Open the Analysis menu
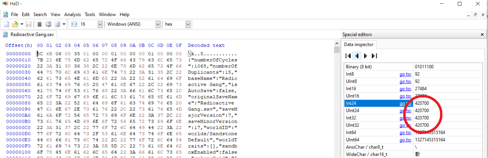The height and width of the screenshot is (158, 488). coord(72,14)
